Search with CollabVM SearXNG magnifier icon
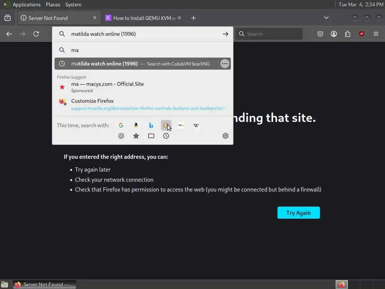 pyautogui.click(x=121, y=136)
